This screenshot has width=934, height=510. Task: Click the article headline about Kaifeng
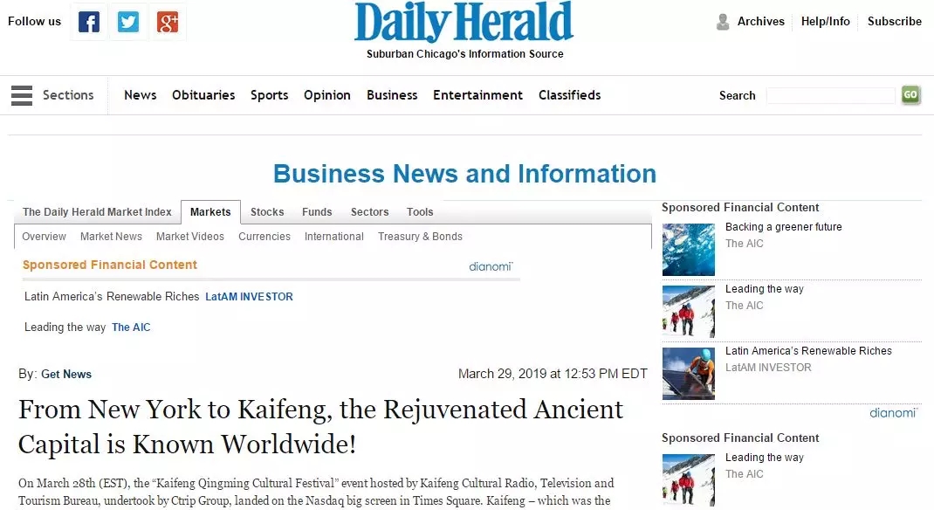[320, 426]
